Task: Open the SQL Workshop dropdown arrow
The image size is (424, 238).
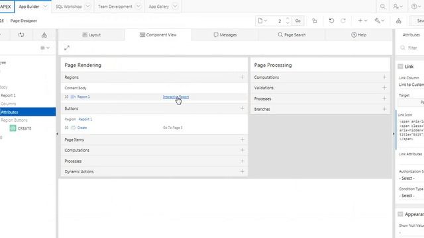Action: point(87,7)
